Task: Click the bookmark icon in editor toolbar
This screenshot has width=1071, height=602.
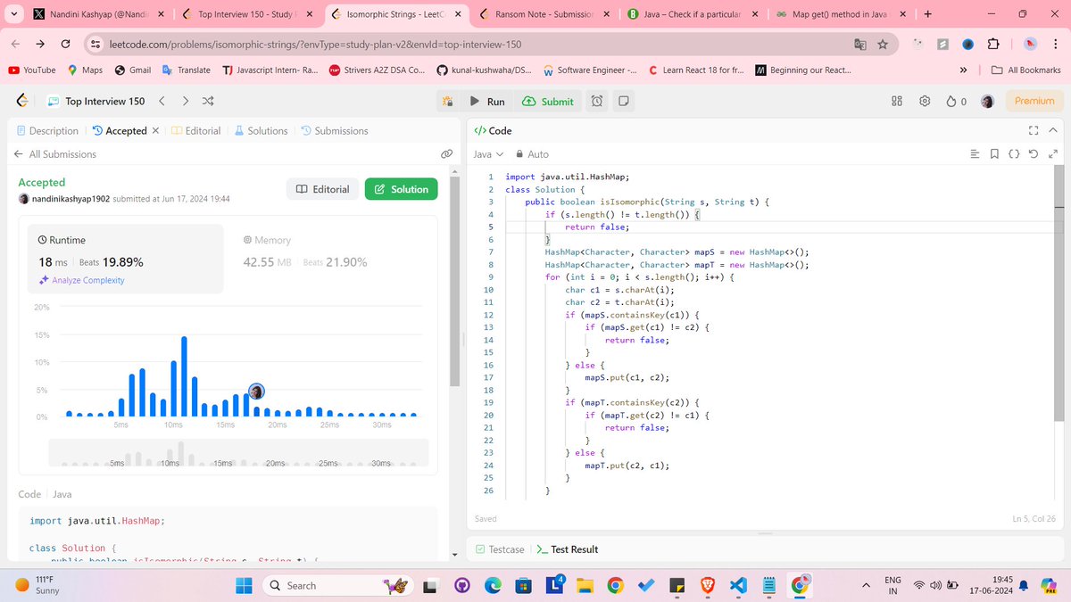Action: tap(994, 154)
